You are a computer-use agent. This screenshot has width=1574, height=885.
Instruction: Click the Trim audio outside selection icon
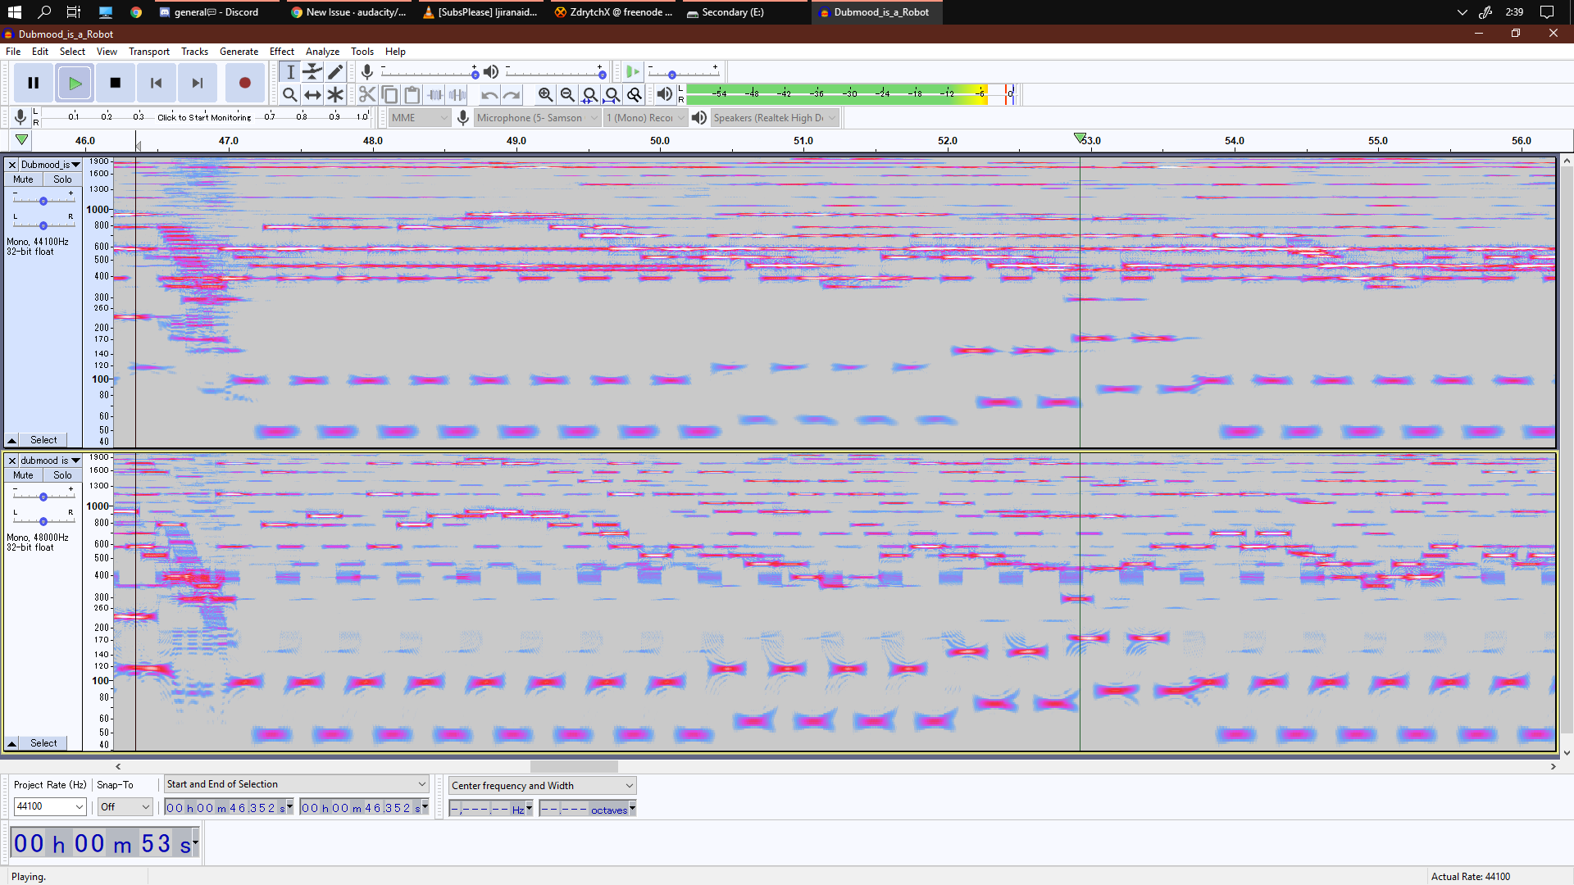pos(435,94)
